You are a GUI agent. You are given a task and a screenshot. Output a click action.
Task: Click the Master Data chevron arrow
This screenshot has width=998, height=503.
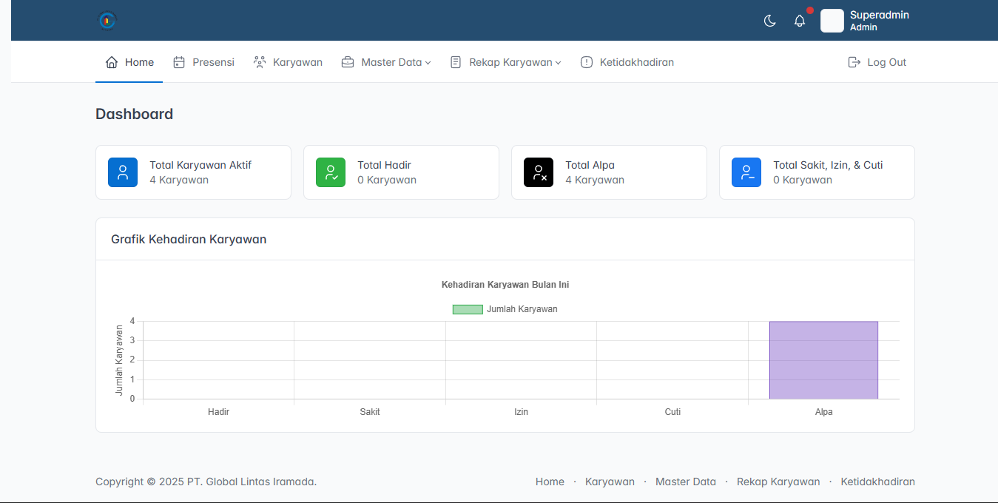coord(428,63)
